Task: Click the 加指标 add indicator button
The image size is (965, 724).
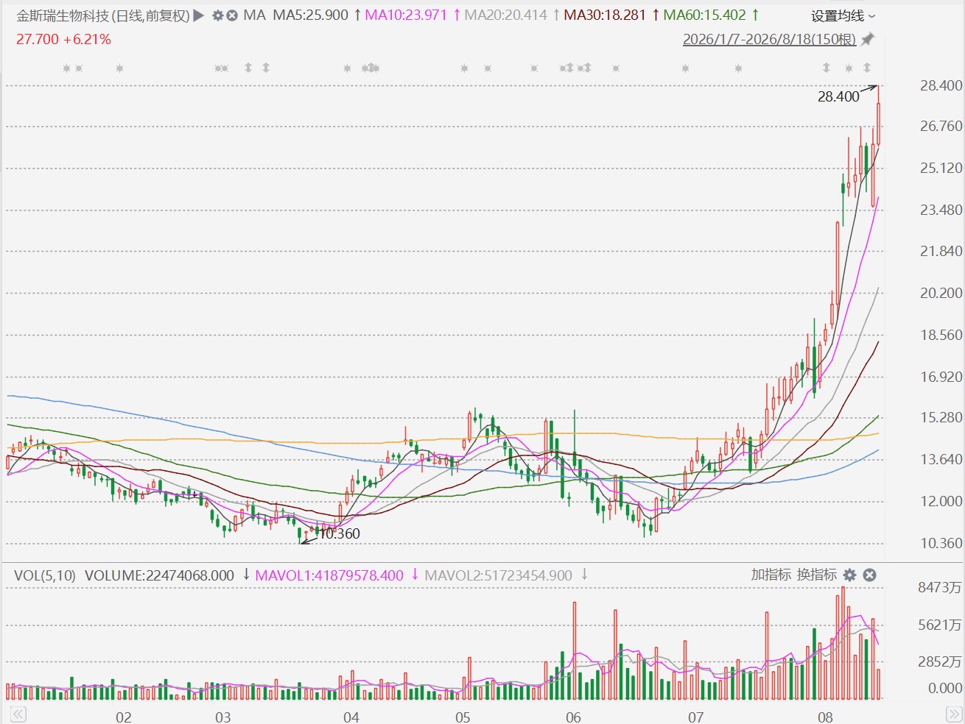Action: (x=771, y=575)
